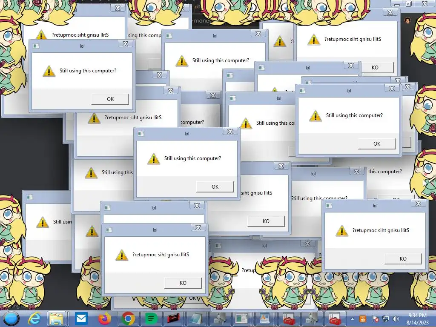436x327 pixels.
Task: Open the Action Center flag tray icon
Action: tap(375, 319)
